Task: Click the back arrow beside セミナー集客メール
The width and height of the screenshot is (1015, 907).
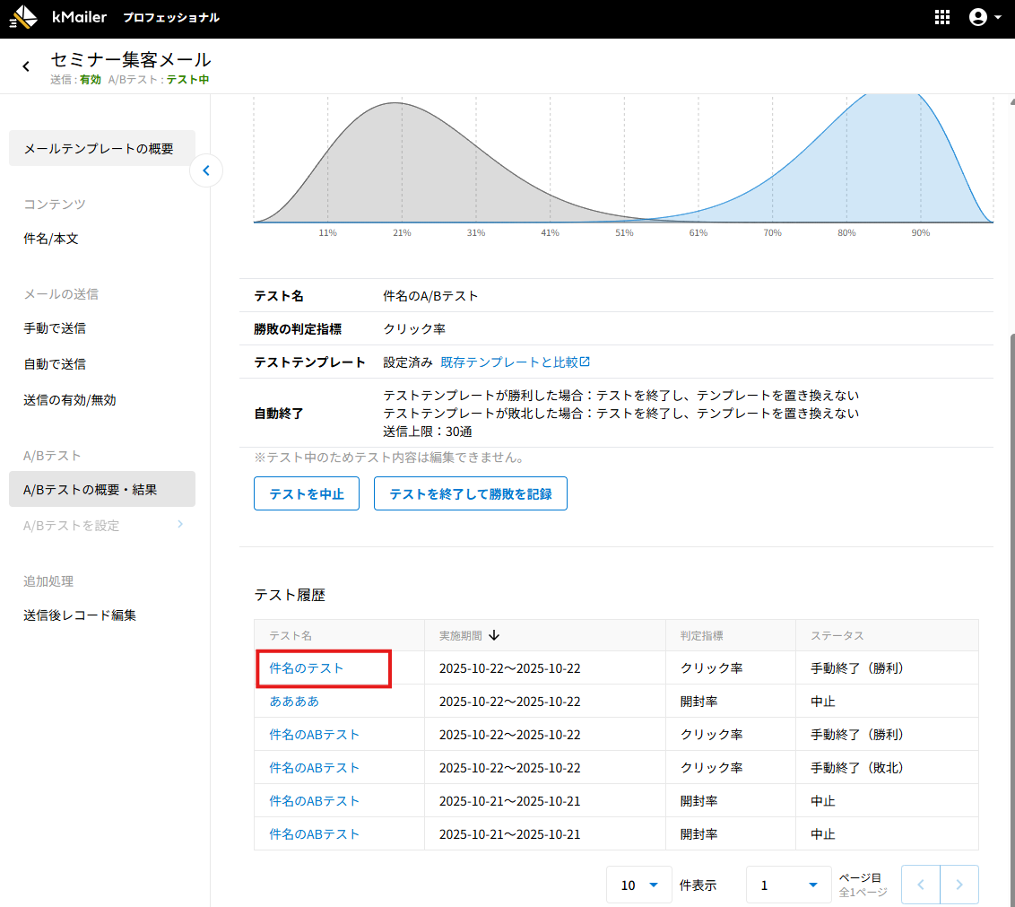Action: pyautogui.click(x=26, y=66)
